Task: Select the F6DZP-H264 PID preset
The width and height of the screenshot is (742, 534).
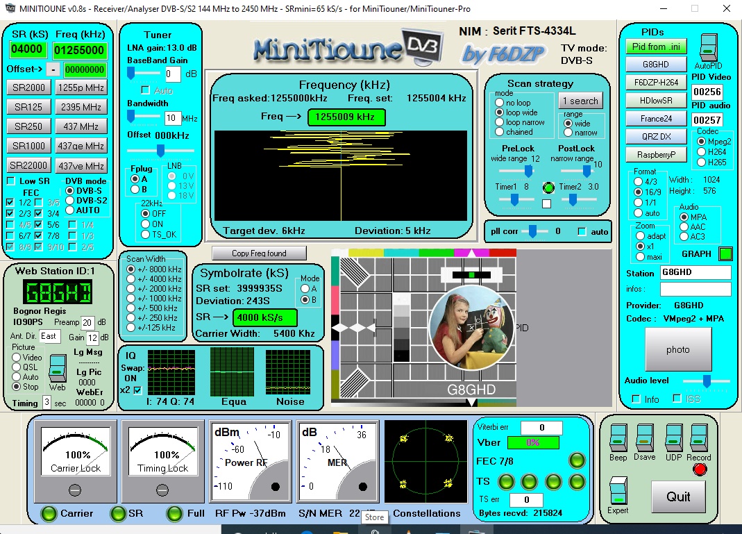Action: click(656, 83)
